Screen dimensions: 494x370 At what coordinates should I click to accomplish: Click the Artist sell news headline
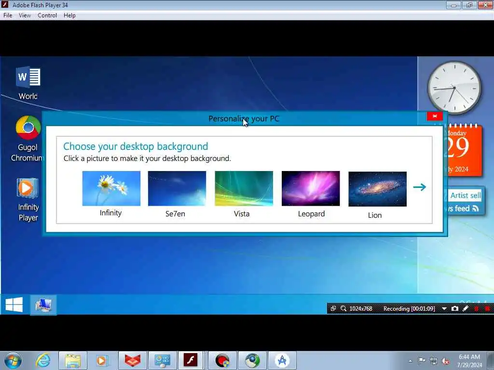(x=466, y=196)
